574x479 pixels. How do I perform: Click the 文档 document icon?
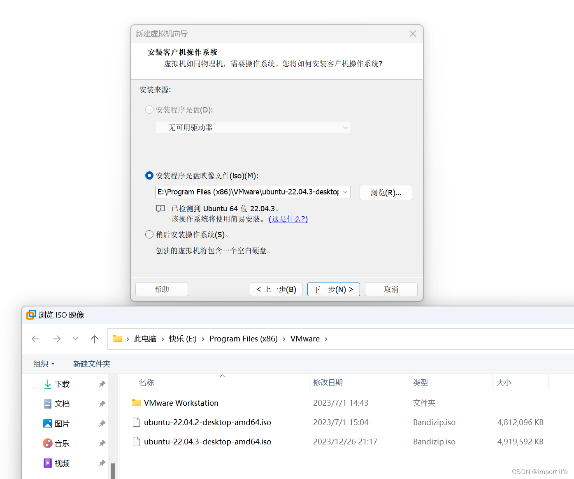48,404
